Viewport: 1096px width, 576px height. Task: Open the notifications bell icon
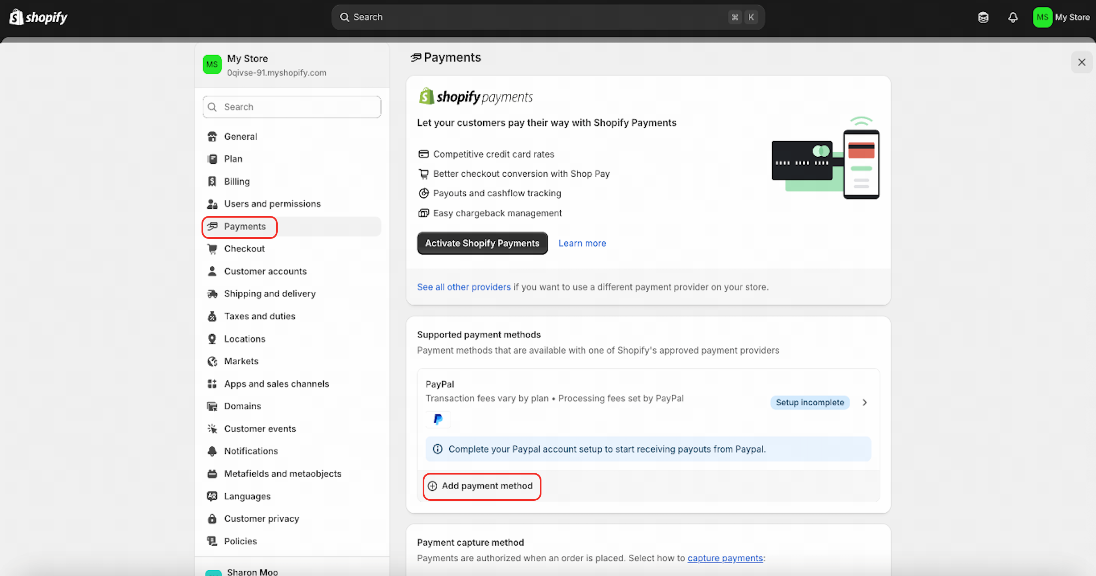pos(1012,18)
